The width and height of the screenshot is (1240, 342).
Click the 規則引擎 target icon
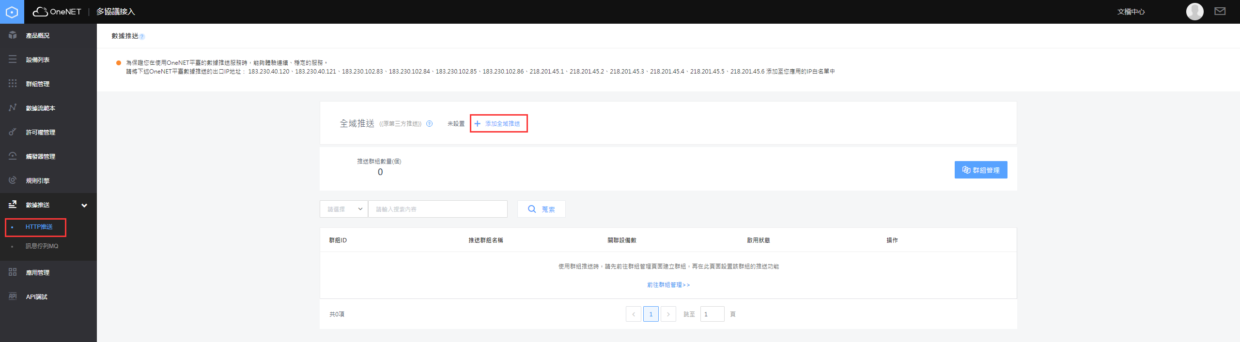[13, 180]
